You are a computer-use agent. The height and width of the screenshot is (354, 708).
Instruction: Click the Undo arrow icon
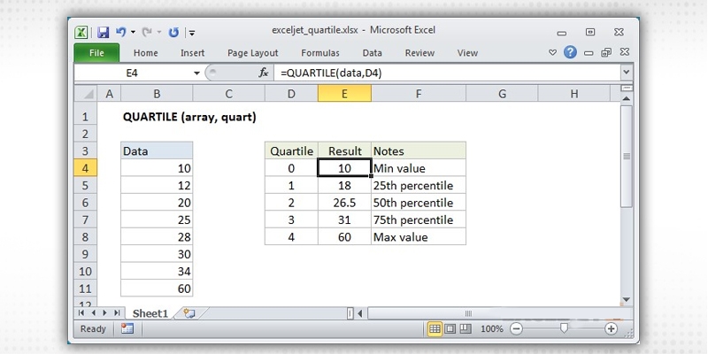119,32
